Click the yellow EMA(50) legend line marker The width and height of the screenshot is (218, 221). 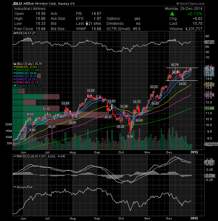pyautogui.click(x=15, y=67)
